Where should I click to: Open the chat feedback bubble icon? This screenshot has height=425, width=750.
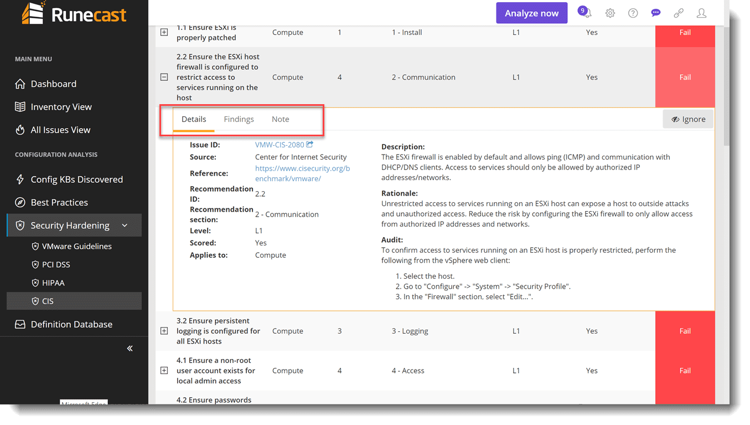coord(656,13)
